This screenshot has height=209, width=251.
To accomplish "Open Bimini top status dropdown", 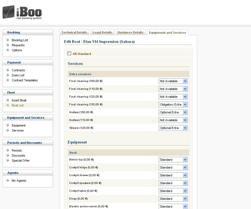I will [x=173, y=160].
